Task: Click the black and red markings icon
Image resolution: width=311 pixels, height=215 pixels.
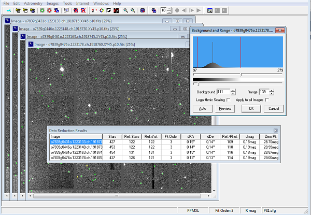Action: coord(116,11)
